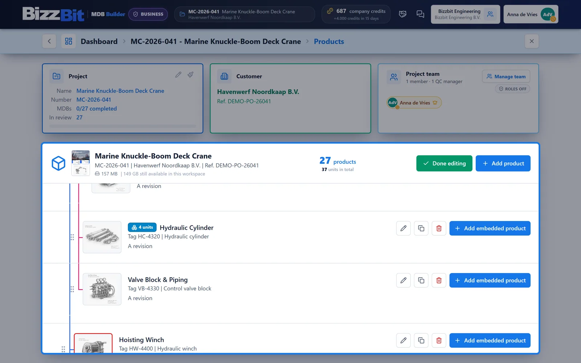
Task: Click the Add product button
Action: coord(503,163)
